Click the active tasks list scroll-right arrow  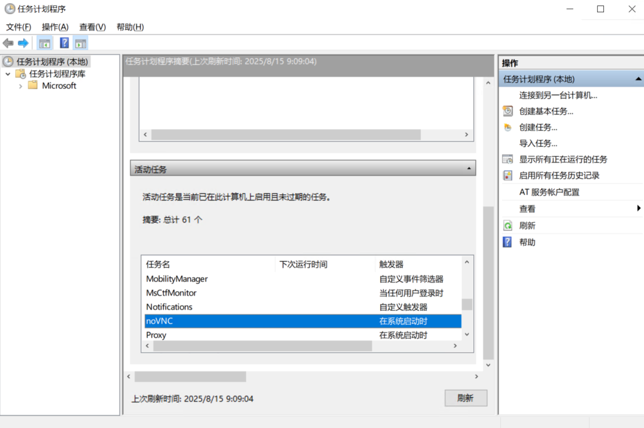tap(455, 346)
